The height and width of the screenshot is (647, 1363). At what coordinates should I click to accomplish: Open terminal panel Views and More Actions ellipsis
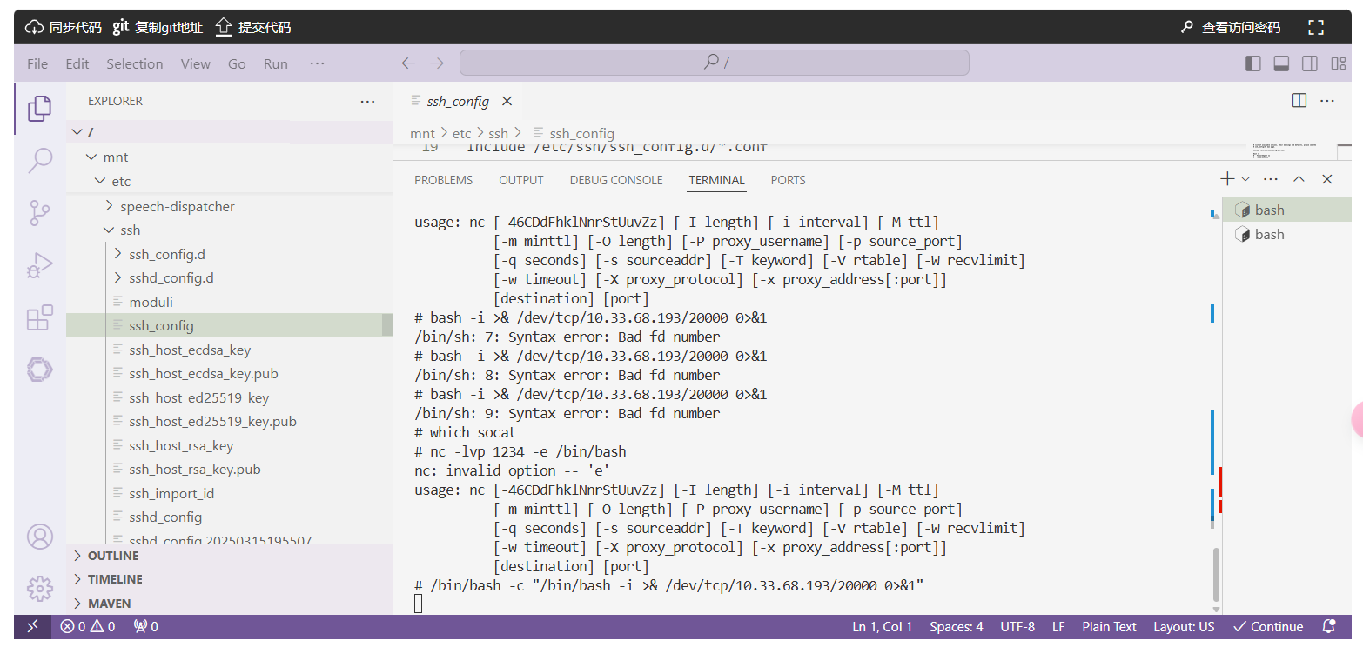click(x=1270, y=179)
